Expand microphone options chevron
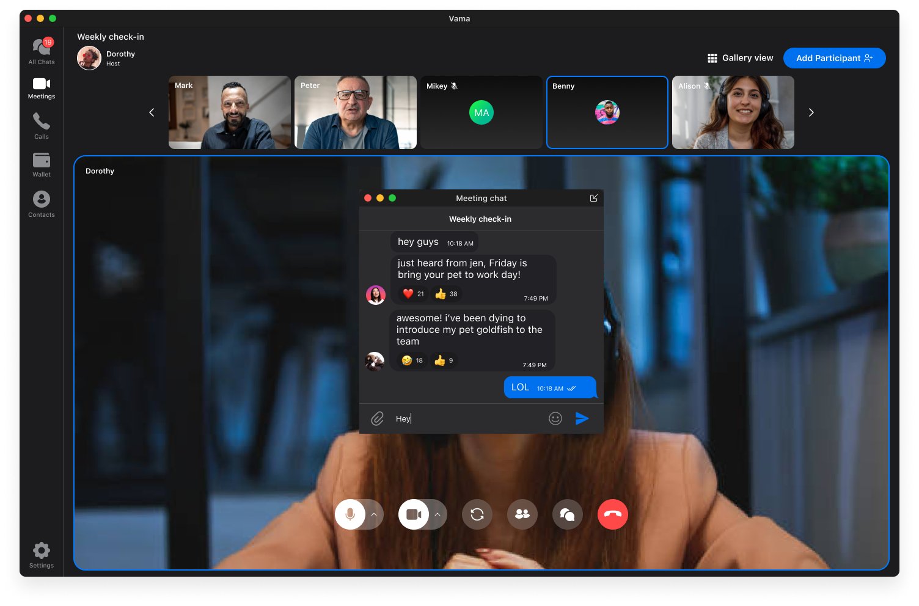This screenshot has height=606, width=919. [x=374, y=514]
